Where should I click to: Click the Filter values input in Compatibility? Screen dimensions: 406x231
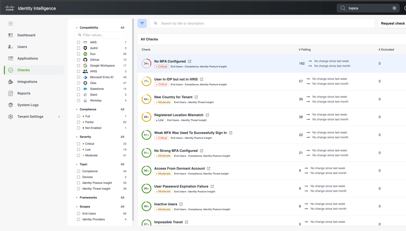pyautogui.click(x=100, y=35)
